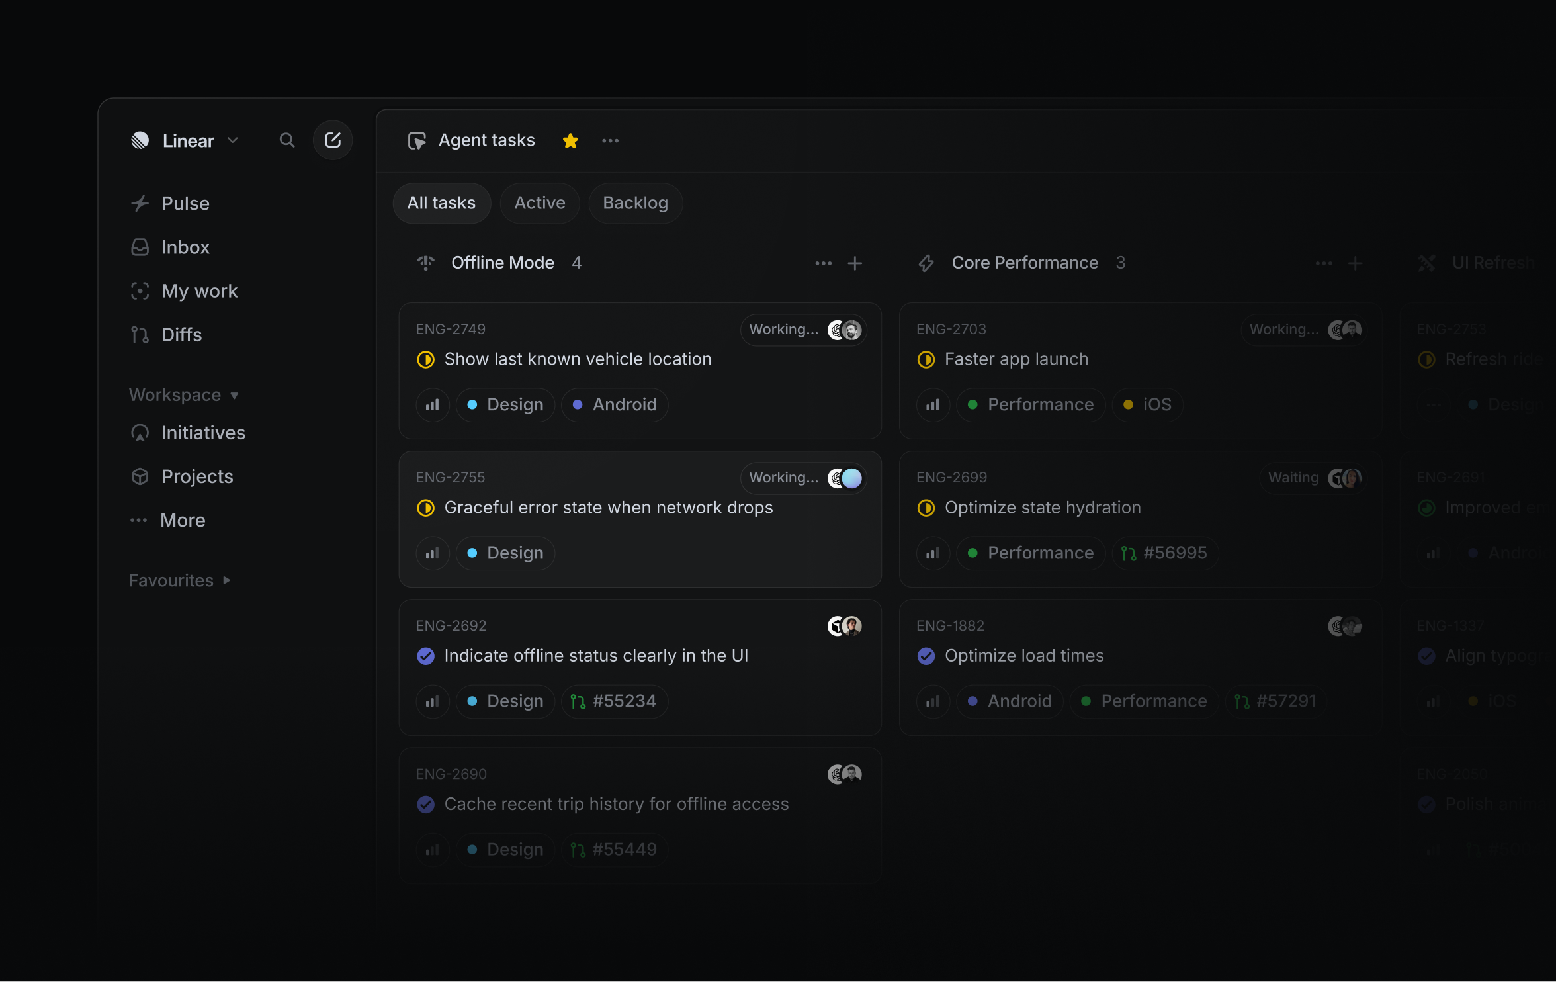Image resolution: width=1556 pixels, height=982 pixels.
Task: Click priority icon on ENG-2692 card
Action: click(433, 701)
